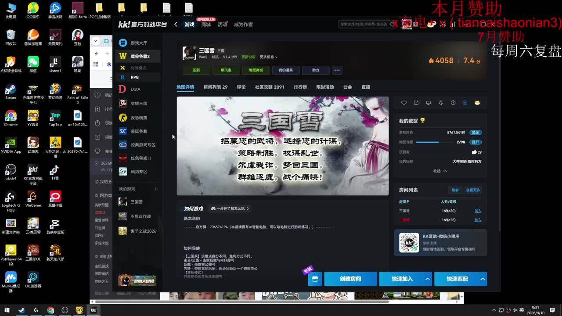Open 英雄三国 in the game list
Screen dimensions: 562x316
138,104
